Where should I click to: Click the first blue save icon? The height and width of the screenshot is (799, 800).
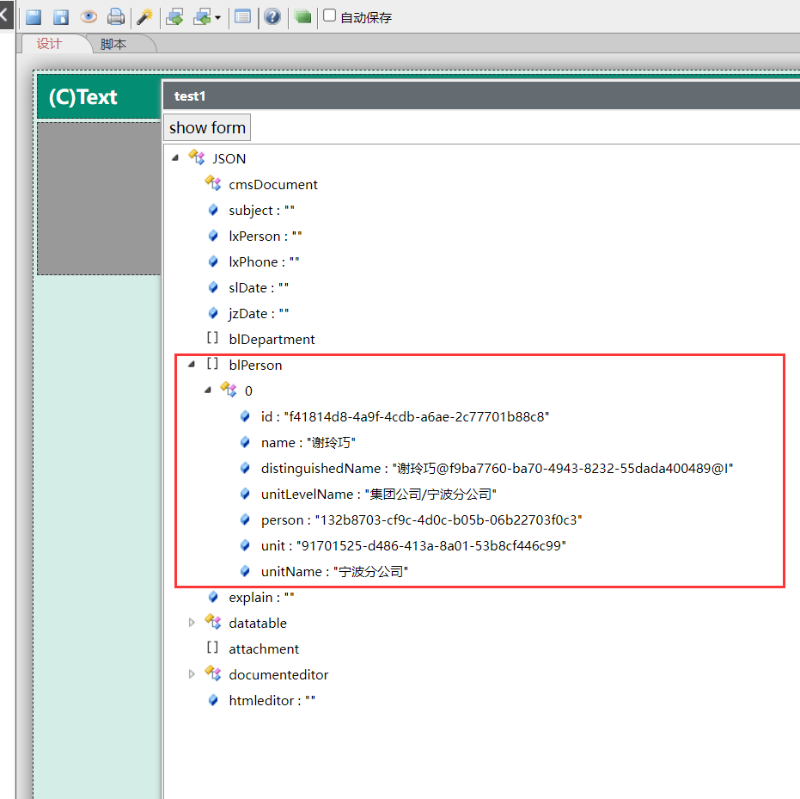click(34, 17)
